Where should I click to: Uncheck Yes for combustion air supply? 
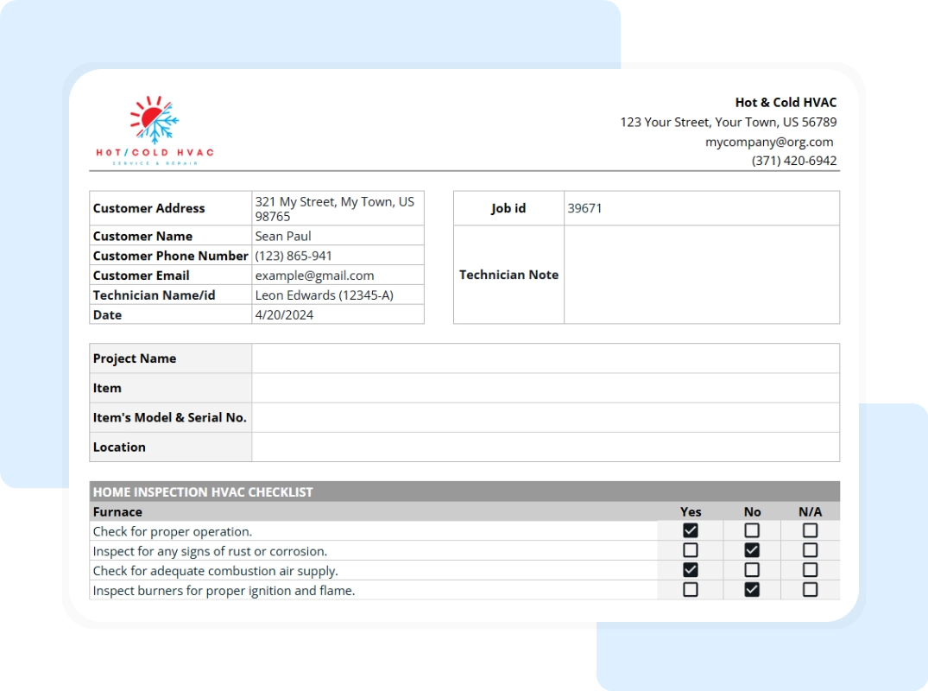690,570
